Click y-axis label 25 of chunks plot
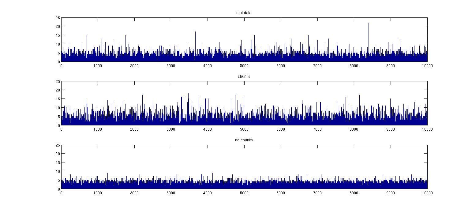The image size is (472, 212). [58, 81]
